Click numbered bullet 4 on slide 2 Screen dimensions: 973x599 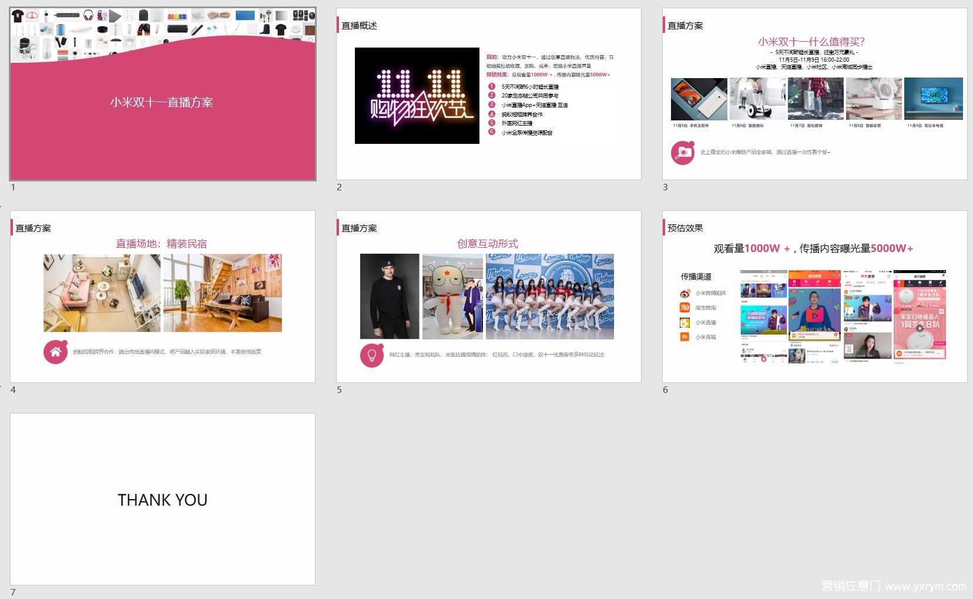tap(492, 114)
